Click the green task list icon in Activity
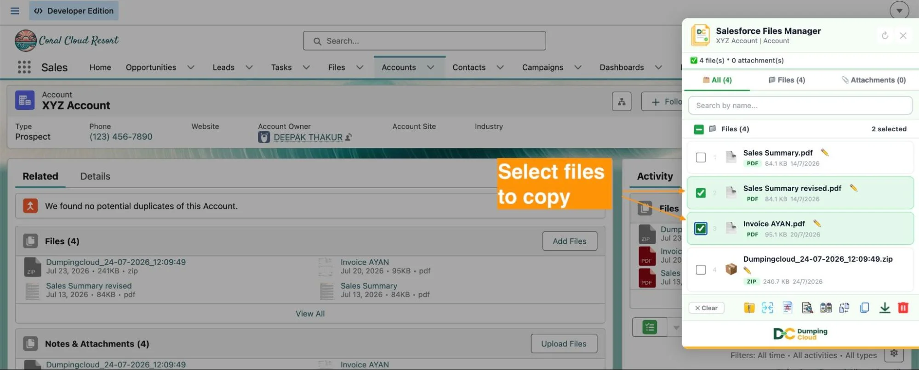 pyautogui.click(x=650, y=327)
